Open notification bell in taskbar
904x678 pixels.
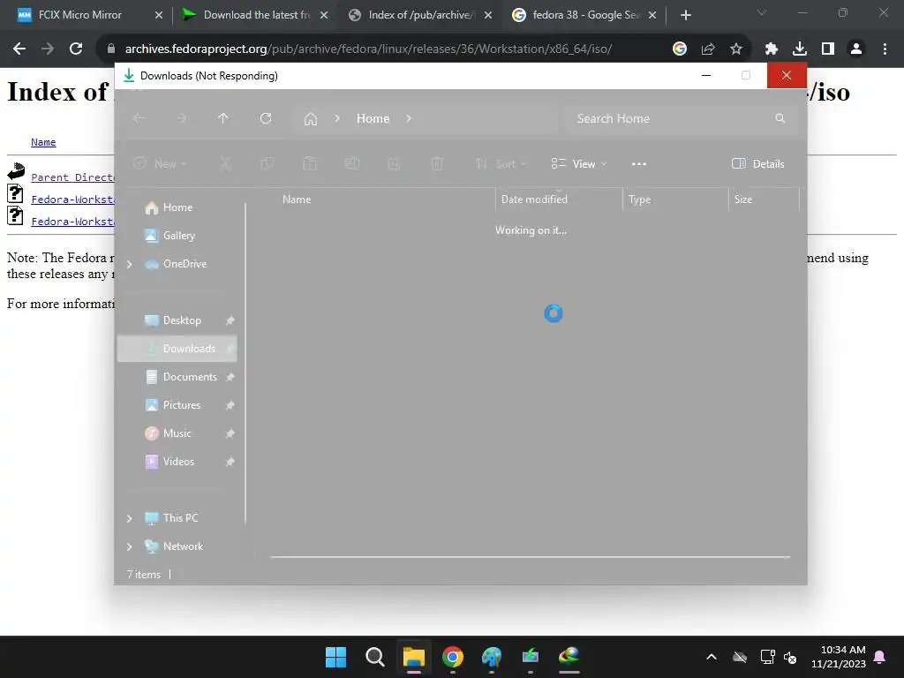coord(880,657)
